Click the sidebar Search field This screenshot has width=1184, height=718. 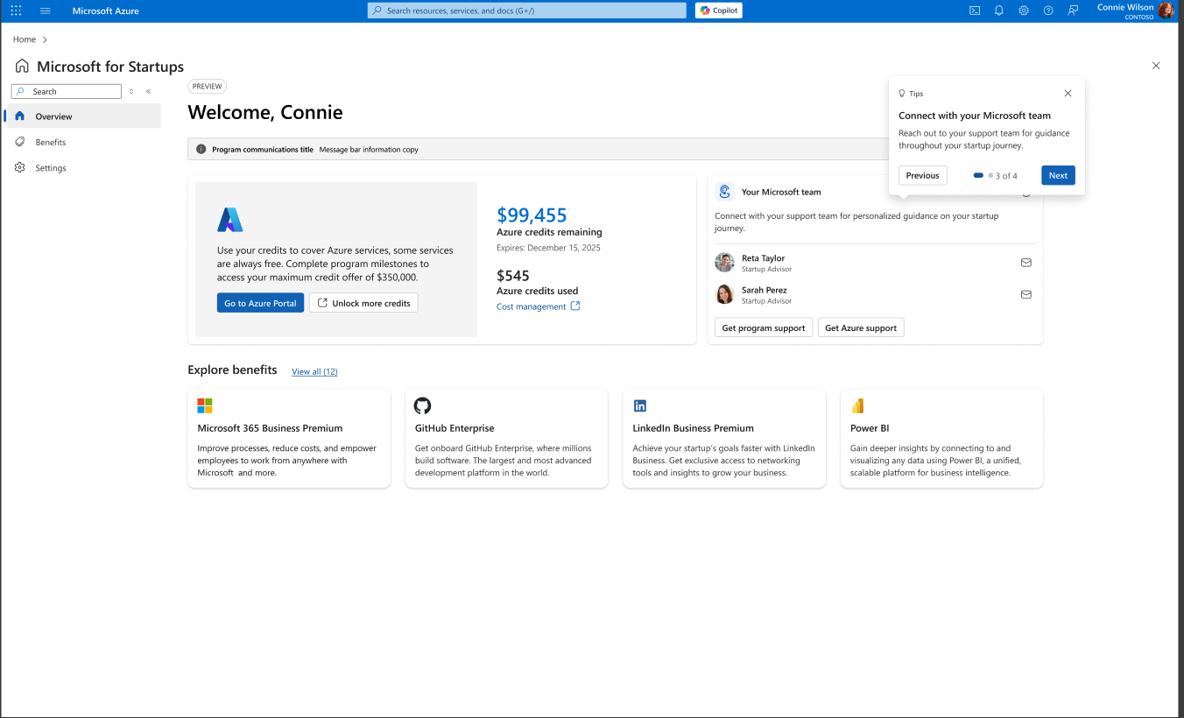click(x=67, y=91)
